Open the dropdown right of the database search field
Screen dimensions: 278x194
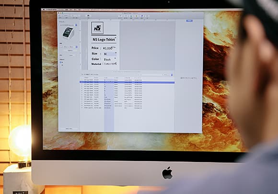168,75
